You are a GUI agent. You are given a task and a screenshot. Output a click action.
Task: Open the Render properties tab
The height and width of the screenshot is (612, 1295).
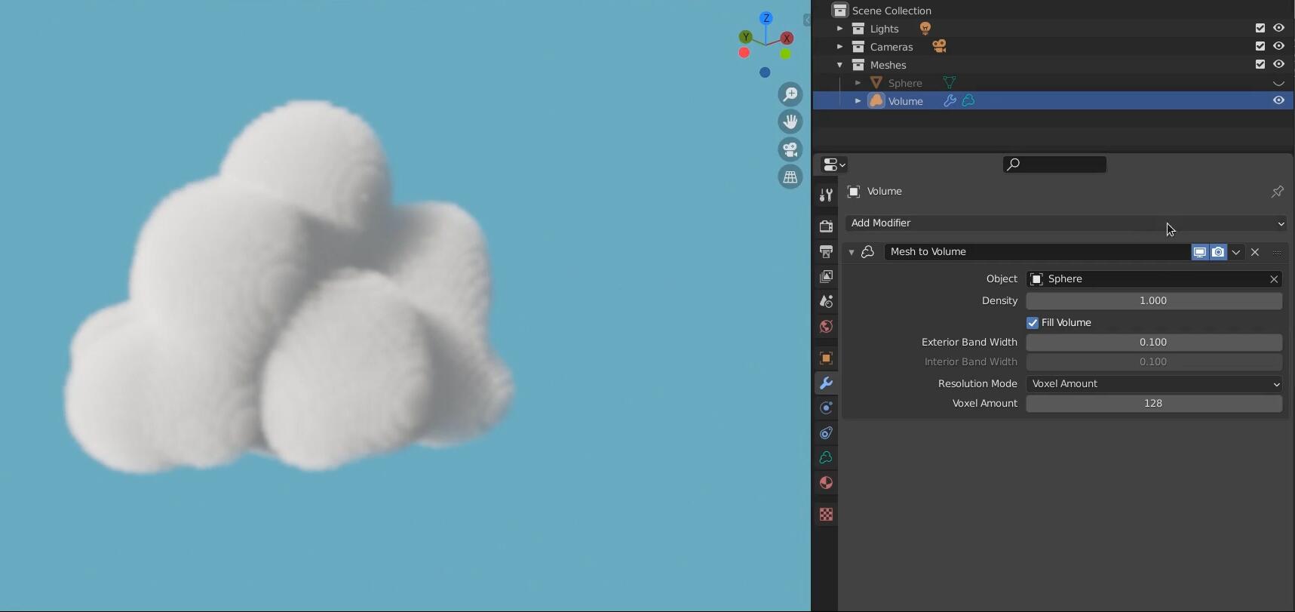pos(826,226)
